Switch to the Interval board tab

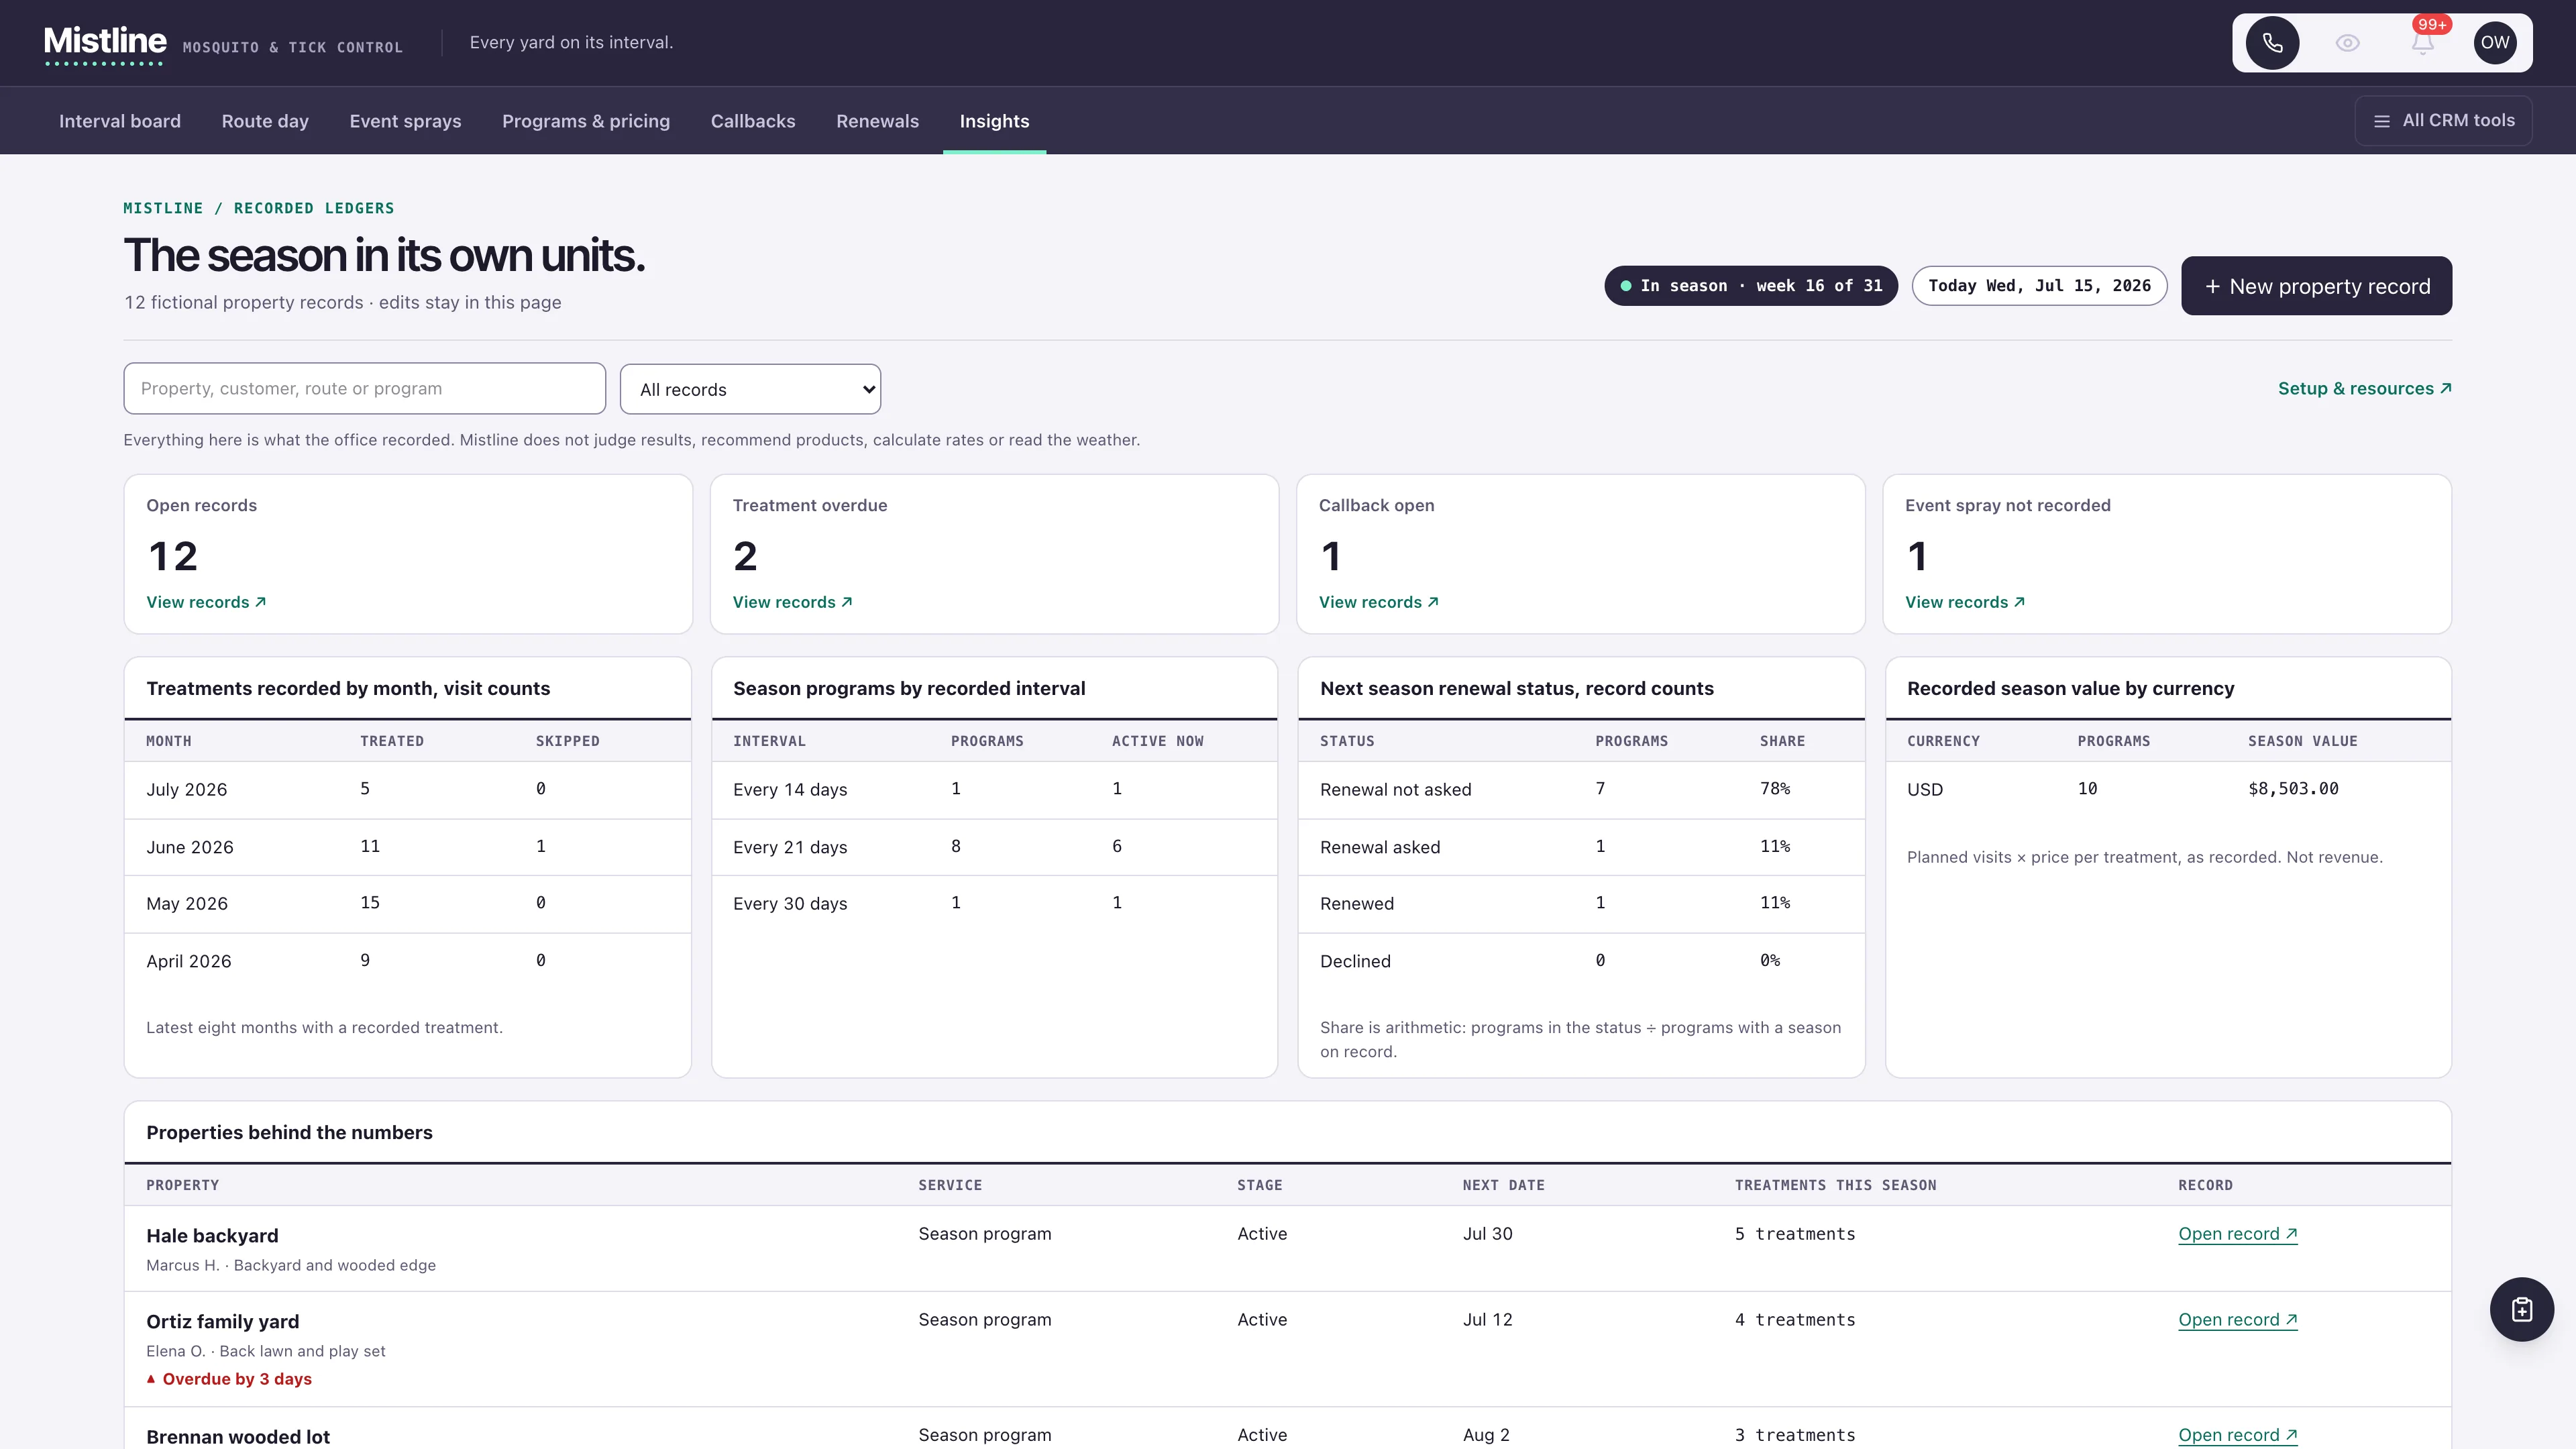(x=120, y=121)
